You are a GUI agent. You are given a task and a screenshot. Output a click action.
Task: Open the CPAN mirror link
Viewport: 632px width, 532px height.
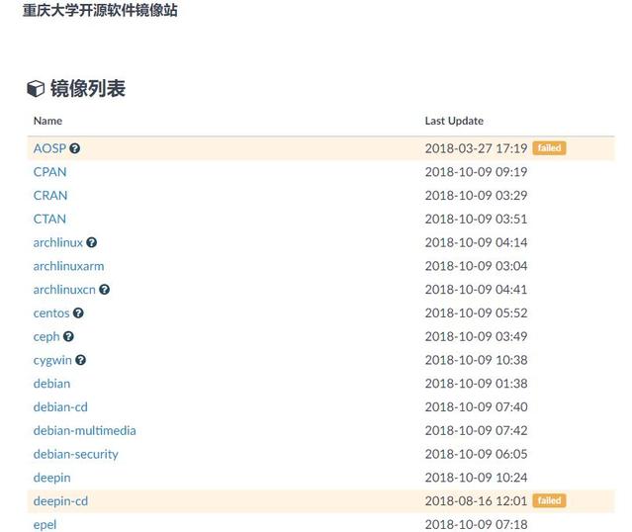pos(50,172)
